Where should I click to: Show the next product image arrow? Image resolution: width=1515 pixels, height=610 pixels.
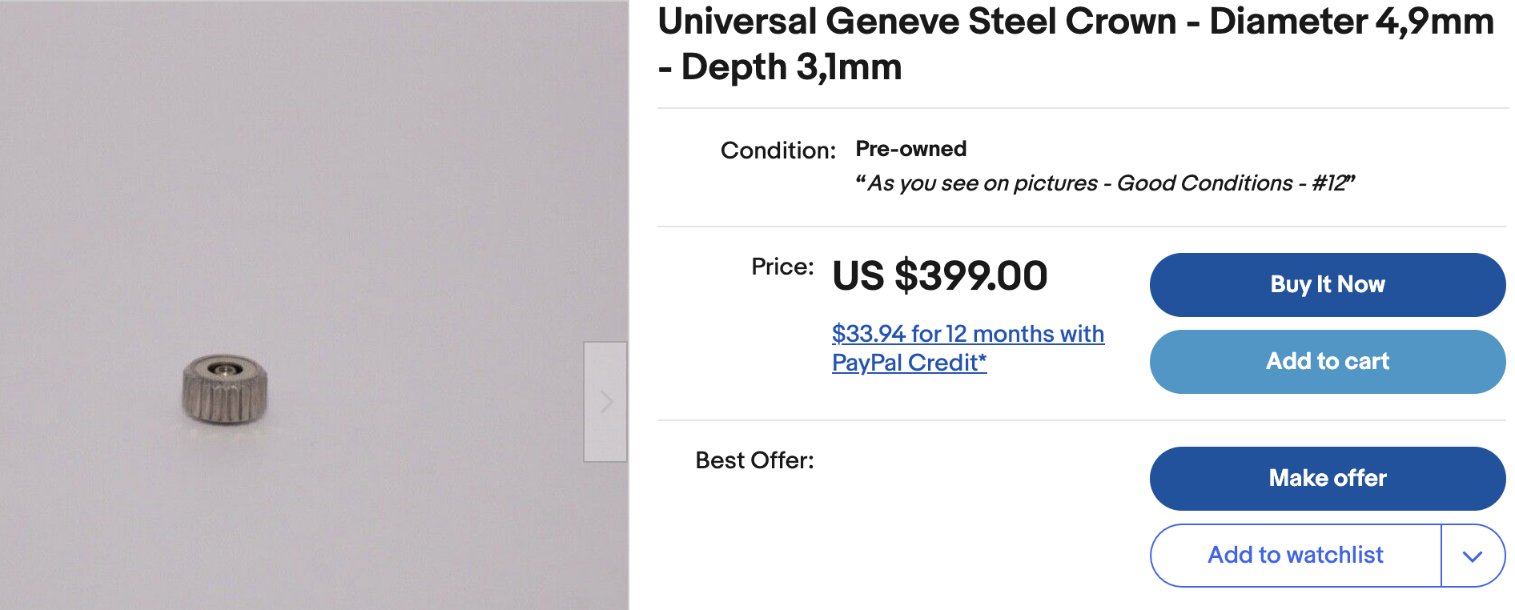[x=605, y=402]
